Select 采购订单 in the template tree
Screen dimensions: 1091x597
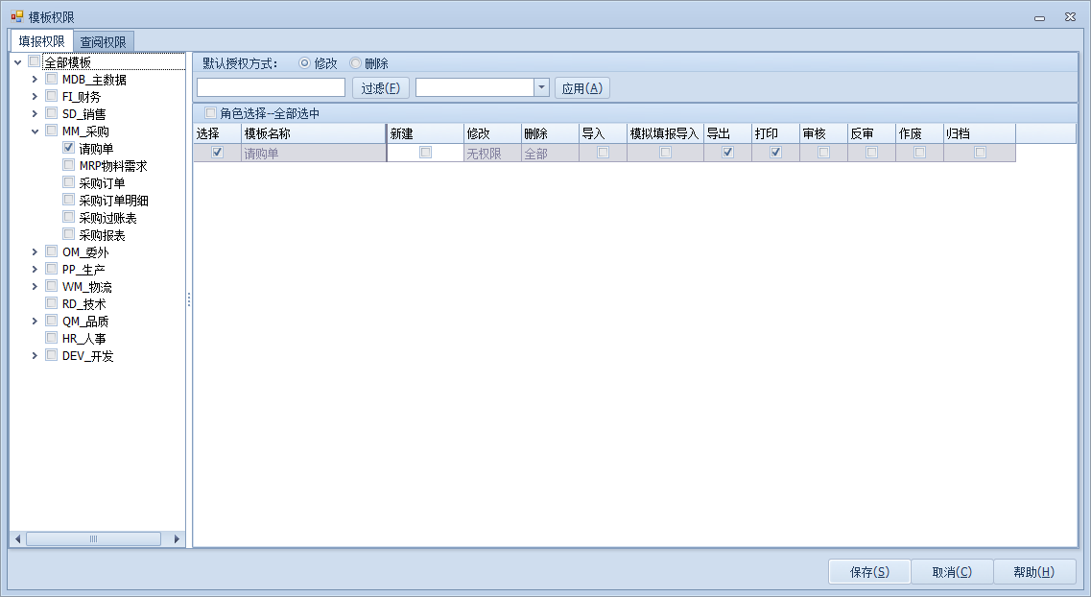(x=102, y=183)
